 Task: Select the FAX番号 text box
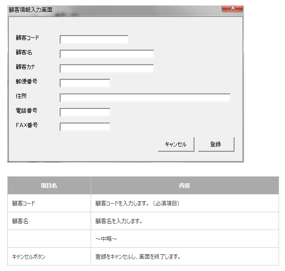[x=85, y=127]
